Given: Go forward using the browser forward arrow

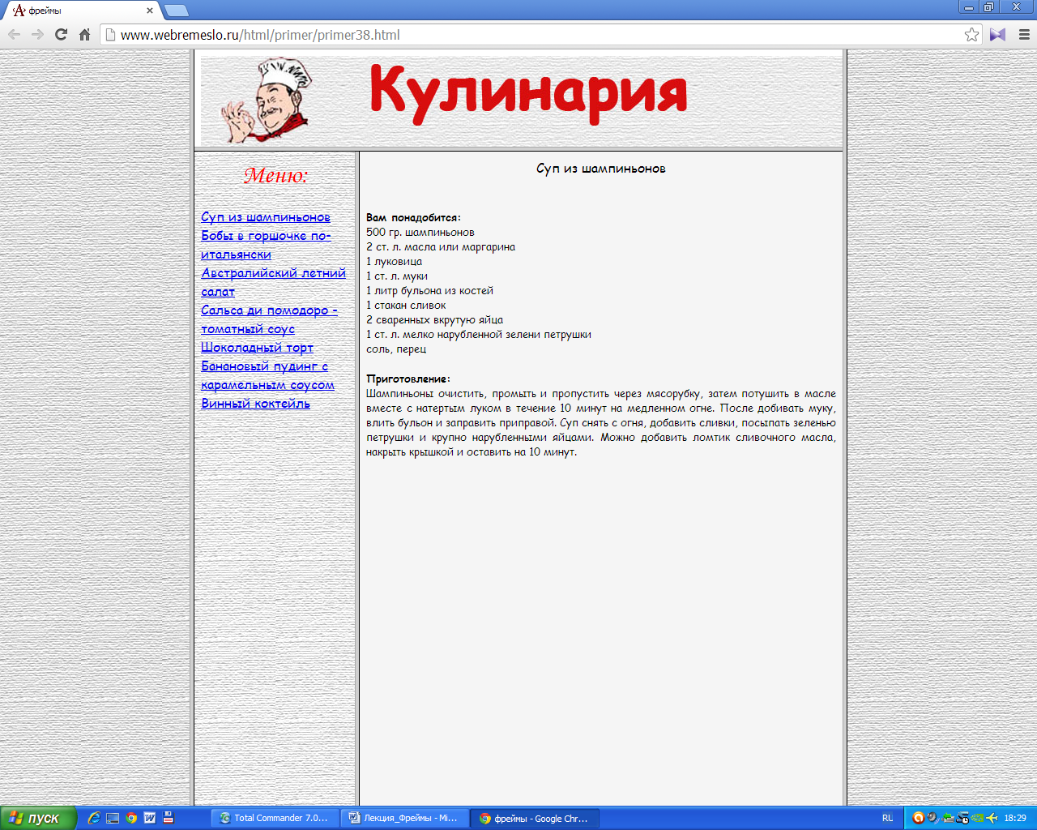Looking at the screenshot, I should (x=37, y=34).
